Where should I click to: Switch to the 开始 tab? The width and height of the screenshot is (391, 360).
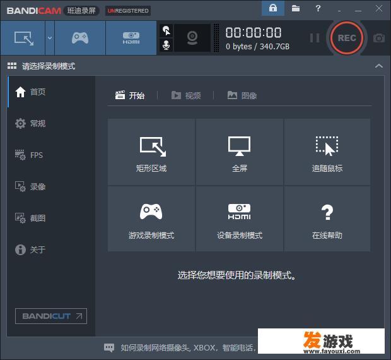click(x=130, y=95)
